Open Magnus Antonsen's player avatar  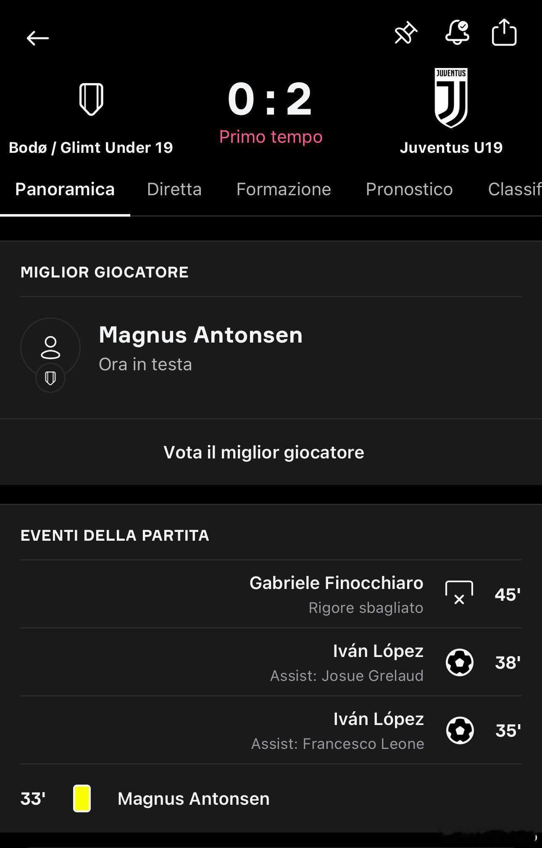50,348
